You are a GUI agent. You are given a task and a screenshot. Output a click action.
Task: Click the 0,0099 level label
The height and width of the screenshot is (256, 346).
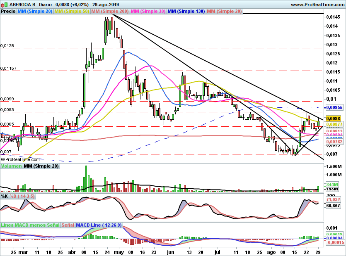(7, 99)
